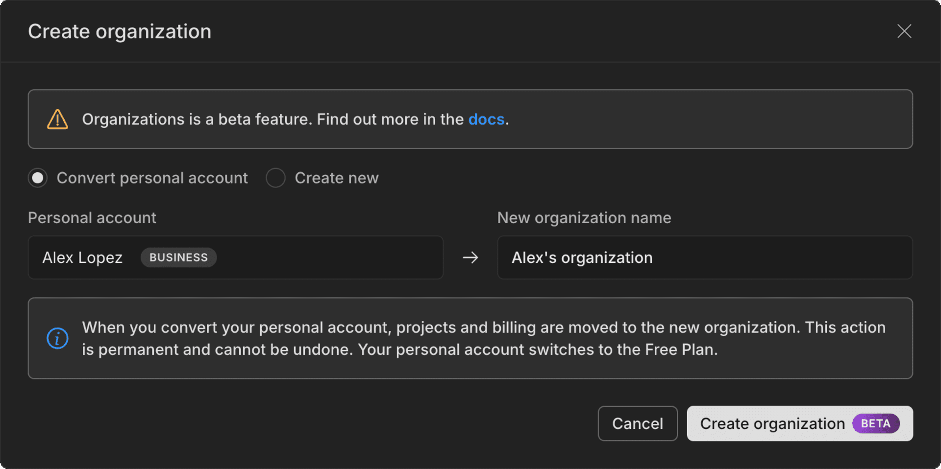The image size is (941, 469).
Task: Click the BUSINESS badge next to Alex Lopez
Action: [x=178, y=258]
